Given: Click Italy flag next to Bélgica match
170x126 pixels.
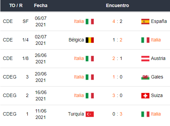Looking at the screenshot, I should click(145, 40).
